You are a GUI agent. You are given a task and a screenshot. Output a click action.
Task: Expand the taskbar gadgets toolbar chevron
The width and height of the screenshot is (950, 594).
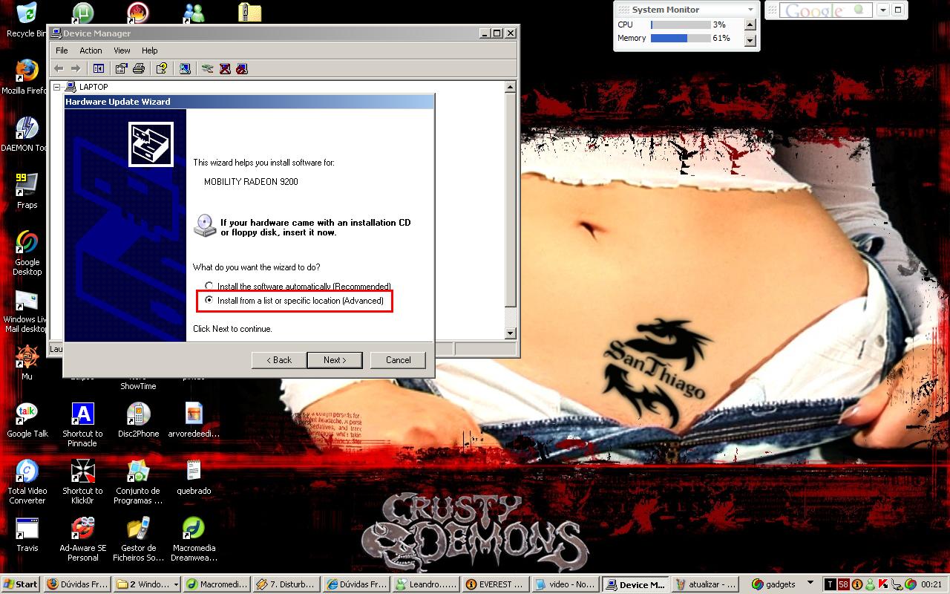810,584
